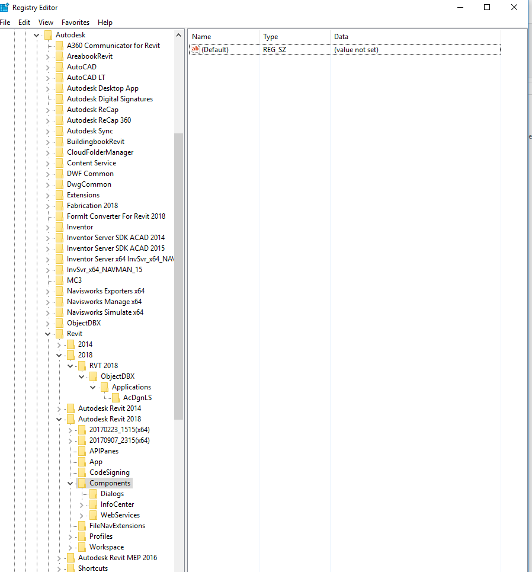Open the Favorites menu

click(x=75, y=23)
